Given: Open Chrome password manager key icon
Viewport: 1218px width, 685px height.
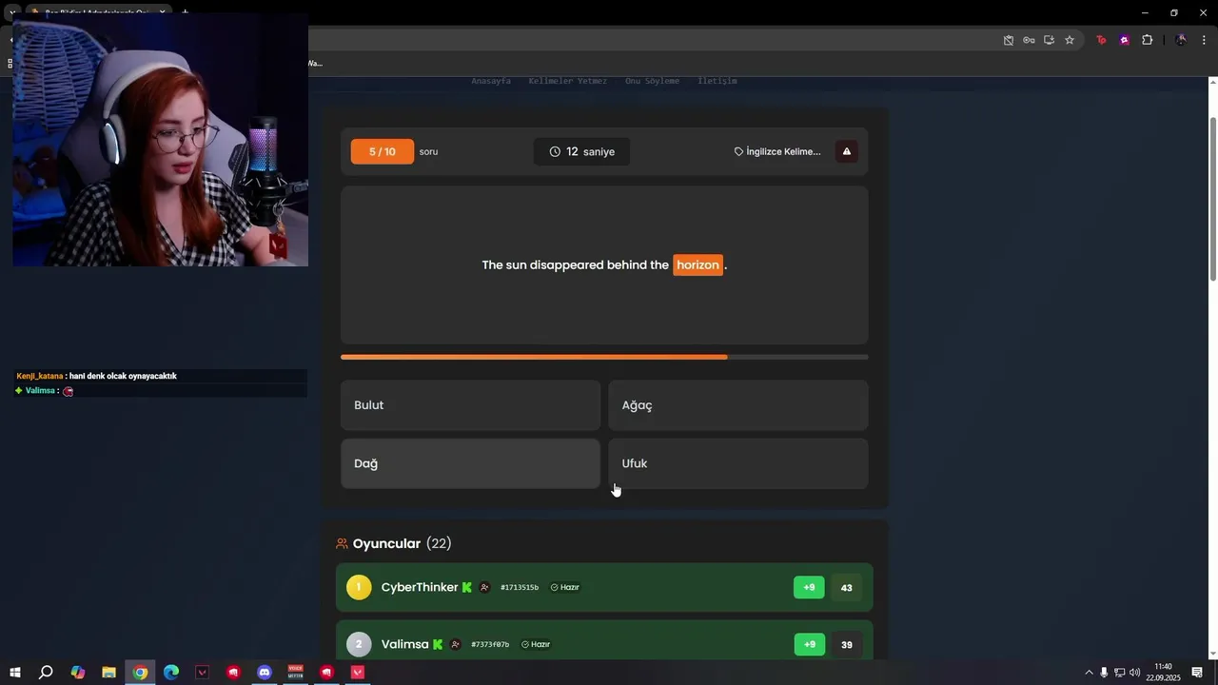Looking at the screenshot, I should coord(1029,40).
